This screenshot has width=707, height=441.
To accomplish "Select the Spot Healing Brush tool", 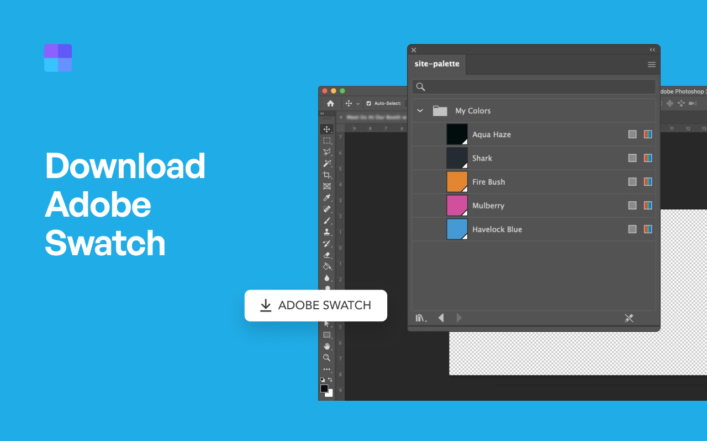I will pyautogui.click(x=326, y=209).
